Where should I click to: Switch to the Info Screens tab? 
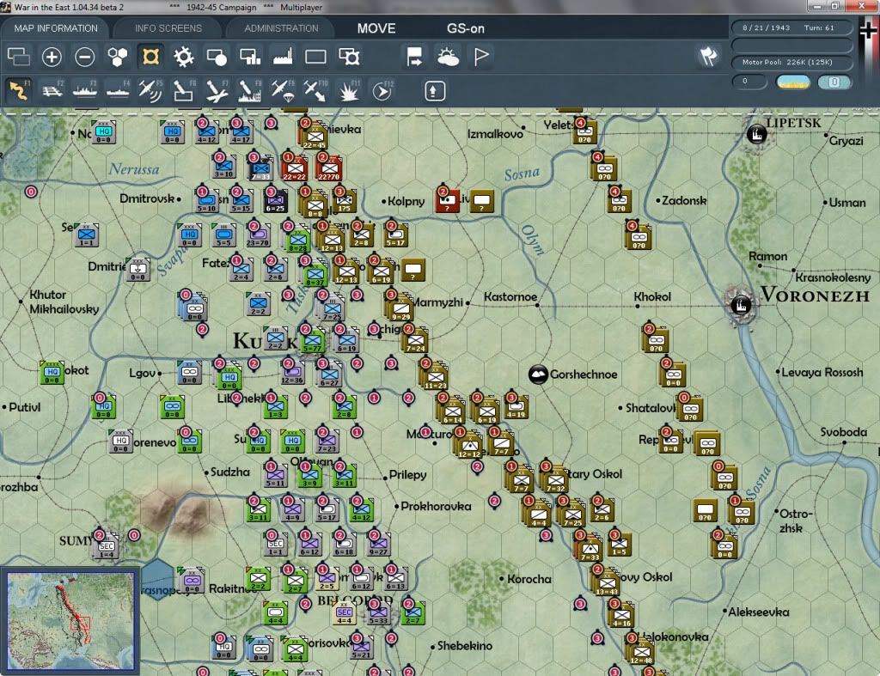[168, 28]
